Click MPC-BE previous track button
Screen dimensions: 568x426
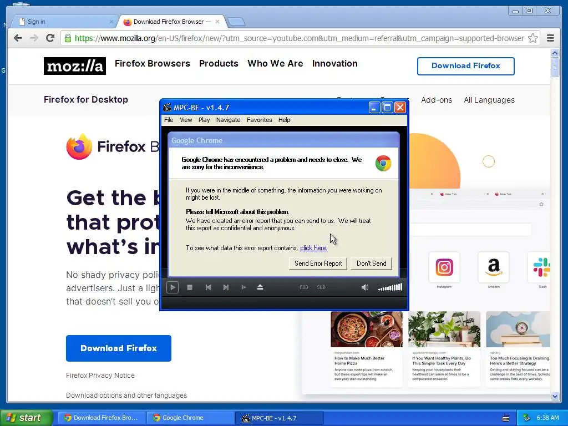209,287
